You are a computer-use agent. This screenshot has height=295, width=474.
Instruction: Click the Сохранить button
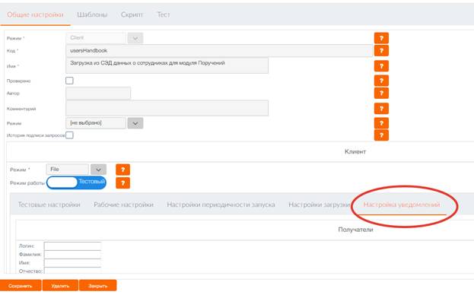(21, 286)
